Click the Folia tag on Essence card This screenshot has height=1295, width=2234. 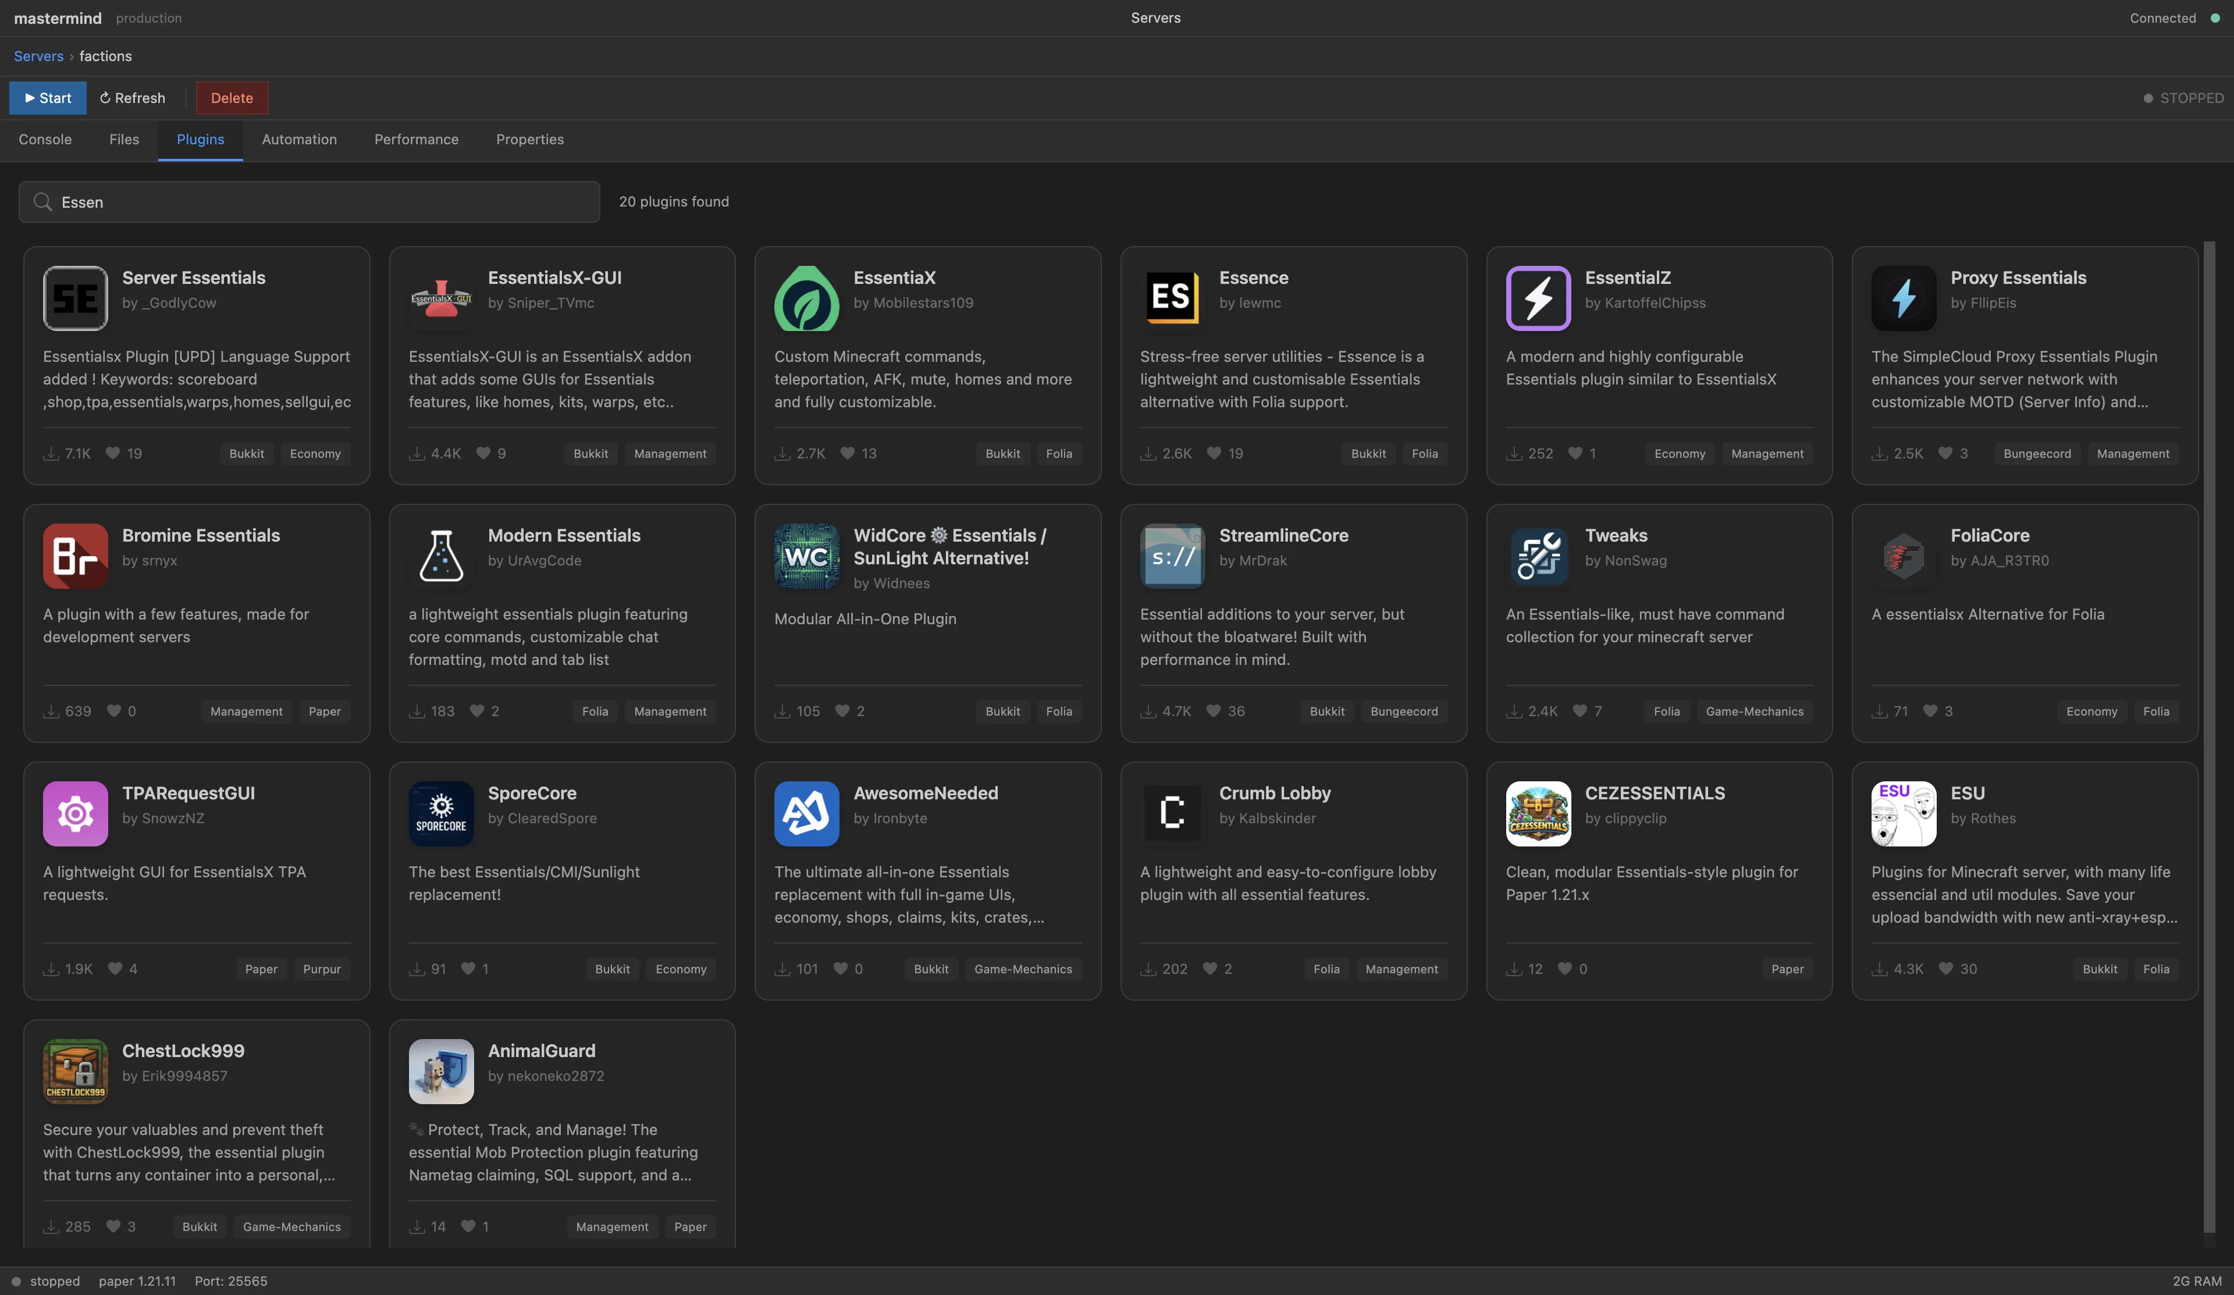[1424, 454]
